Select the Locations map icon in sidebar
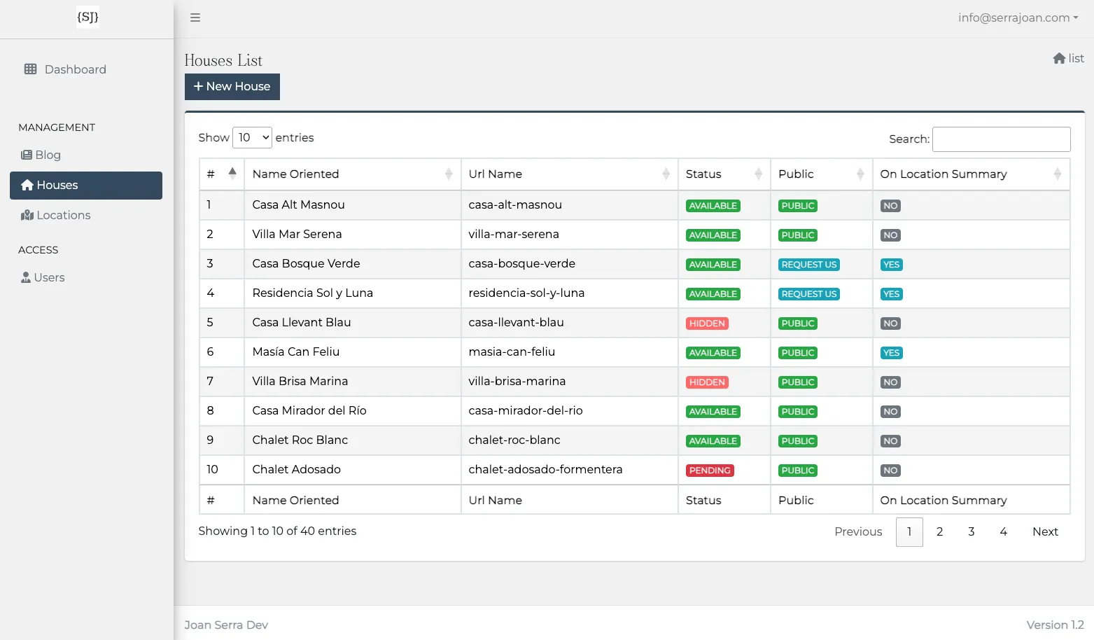This screenshot has width=1094, height=640. pos(27,215)
